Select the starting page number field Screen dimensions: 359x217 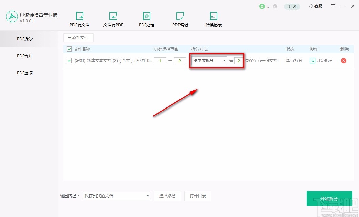[x=160, y=61]
